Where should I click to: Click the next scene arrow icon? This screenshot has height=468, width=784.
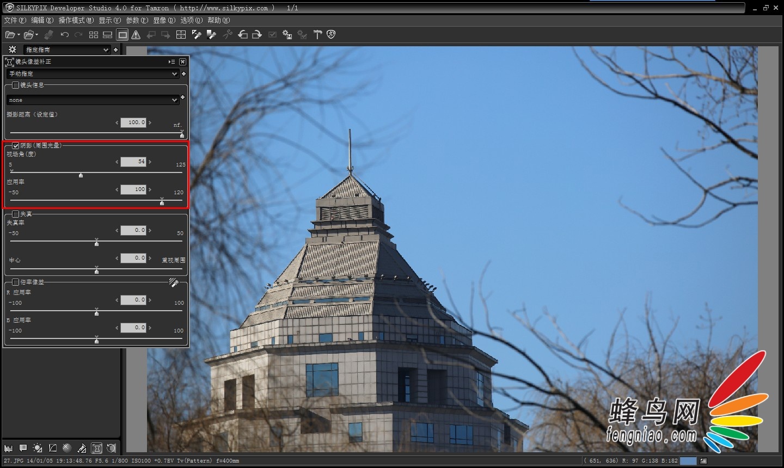click(166, 35)
